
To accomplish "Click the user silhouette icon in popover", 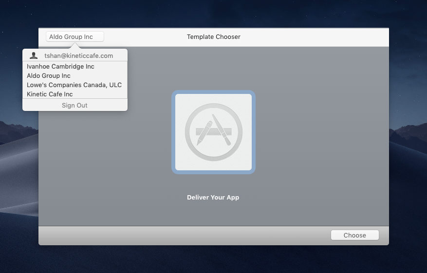I will click(34, 55).
